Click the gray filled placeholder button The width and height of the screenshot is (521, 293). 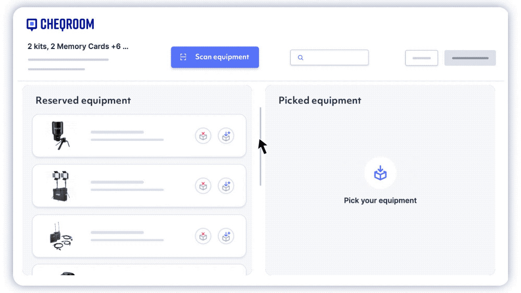470,58
